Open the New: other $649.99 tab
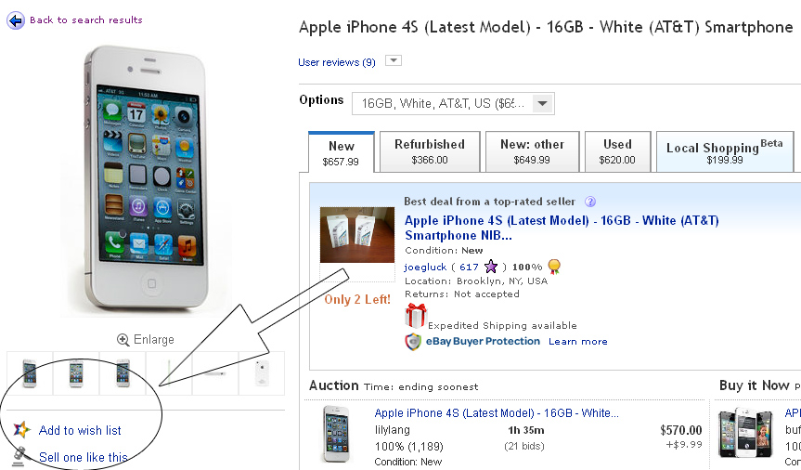The image size is (801, 470). point(532,152)
